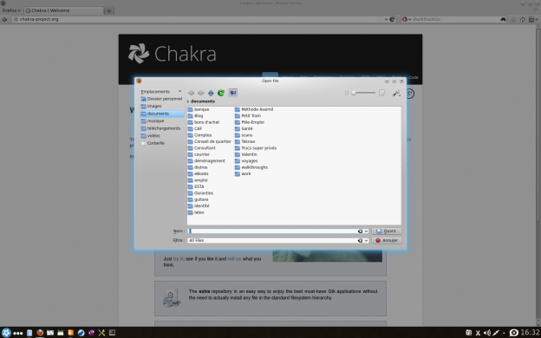Click the Annuler button
The image size is (541, 338).
(x=387, y=240)
